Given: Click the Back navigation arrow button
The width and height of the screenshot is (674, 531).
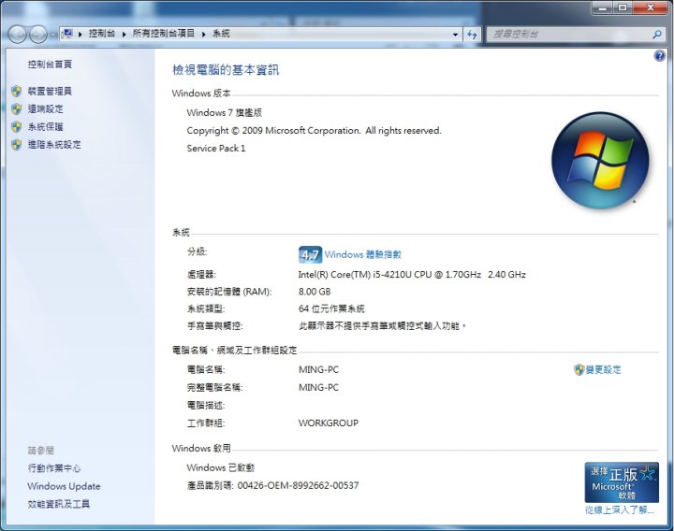Looking at the screenshot, I should [18, 34].
